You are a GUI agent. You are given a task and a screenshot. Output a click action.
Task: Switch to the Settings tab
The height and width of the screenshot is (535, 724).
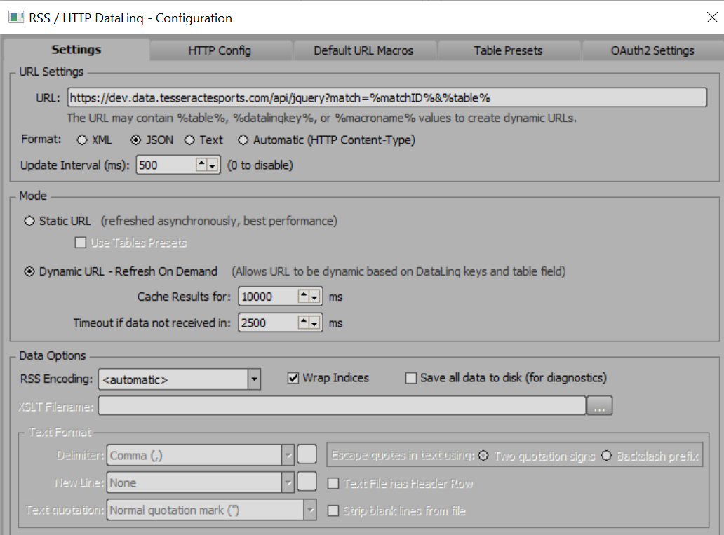coord(76,50)
